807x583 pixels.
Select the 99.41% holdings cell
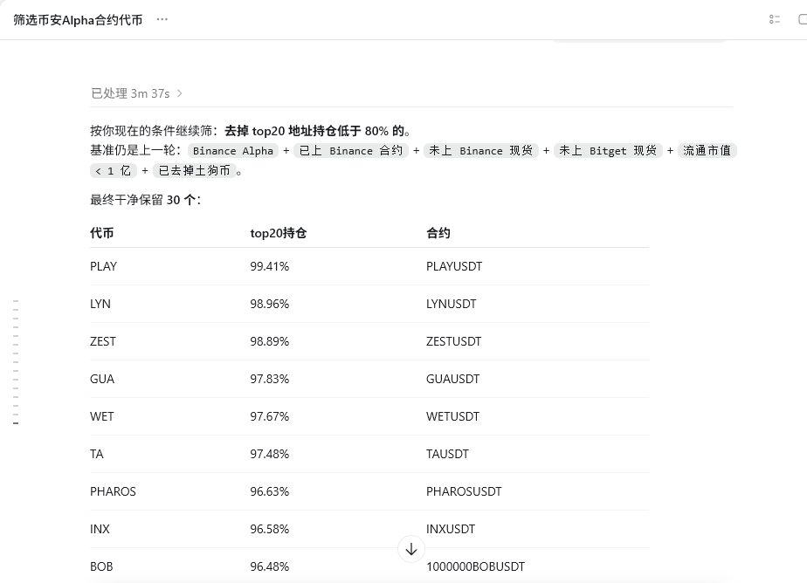click(270, 266)
